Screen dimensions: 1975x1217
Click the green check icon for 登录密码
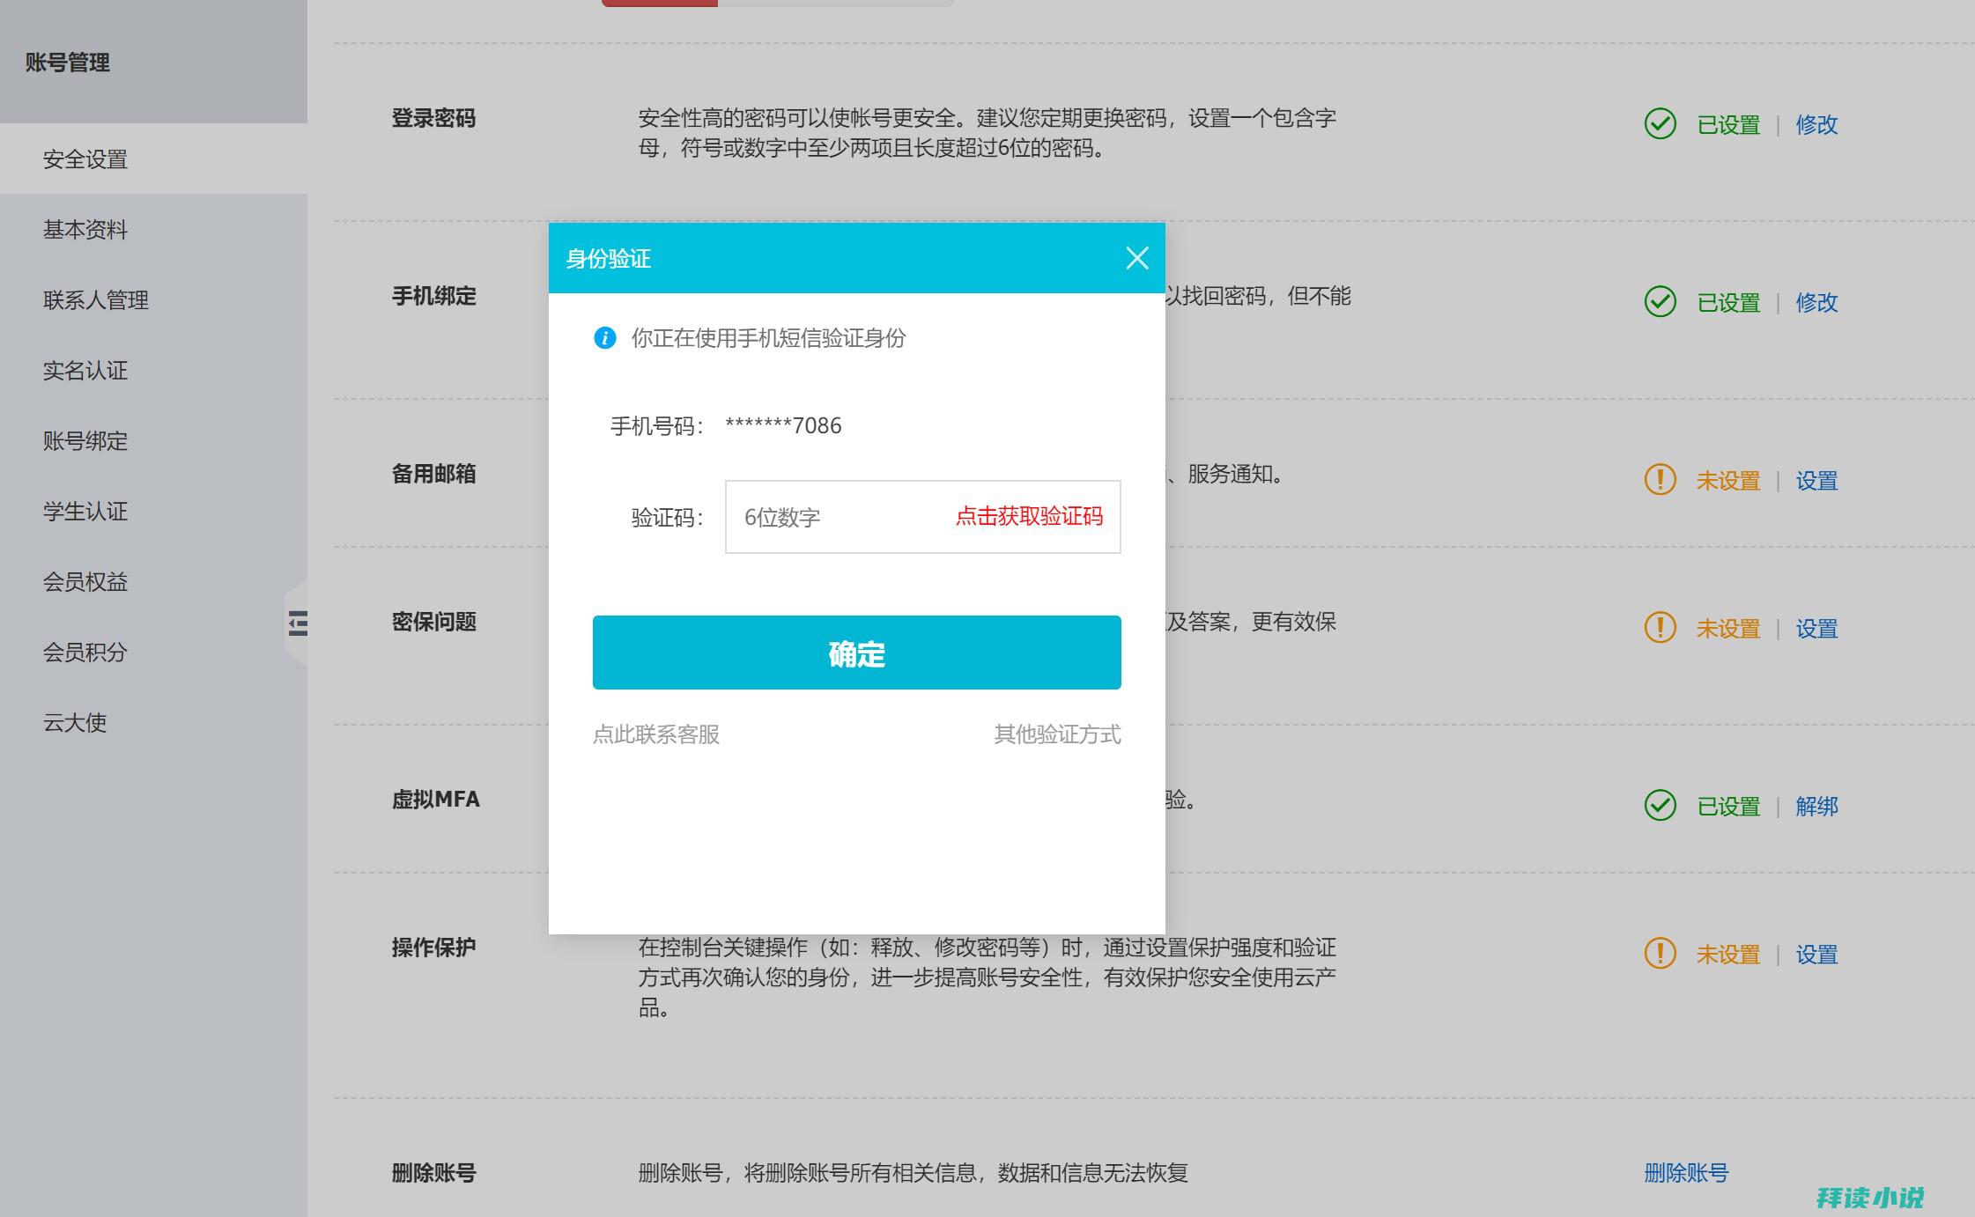(1661, 124)
